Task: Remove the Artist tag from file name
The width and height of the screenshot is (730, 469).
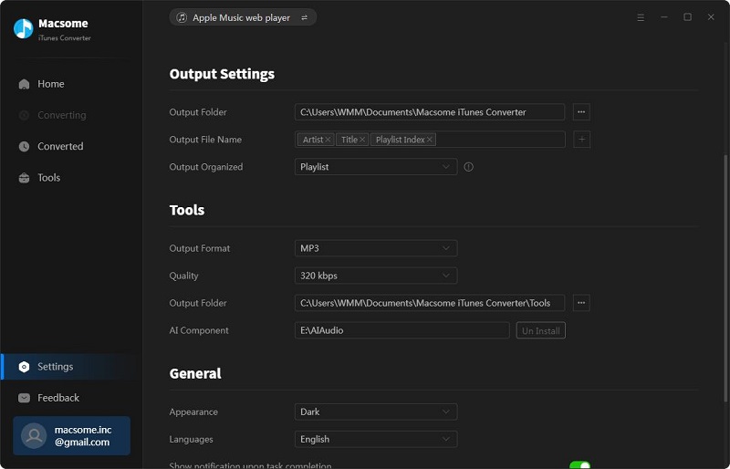Action: (x=328, y=140)
